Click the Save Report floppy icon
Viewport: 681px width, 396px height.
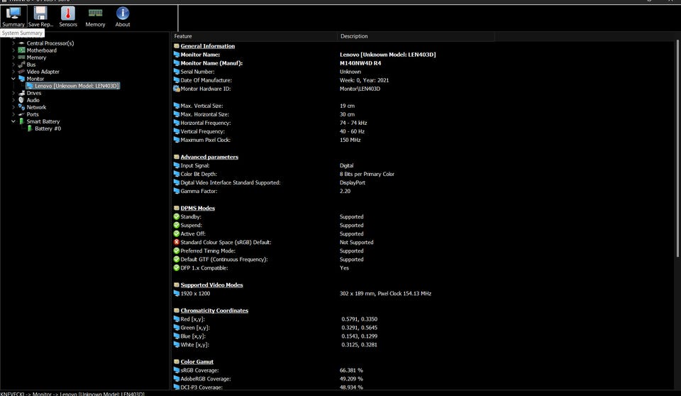[x=40, y=16]
